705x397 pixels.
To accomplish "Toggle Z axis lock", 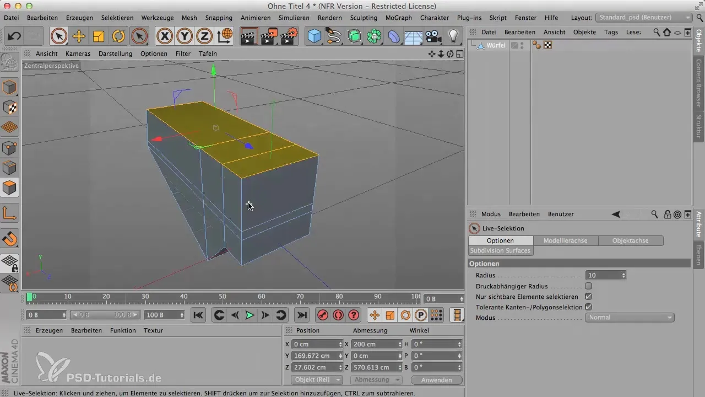I will tap(205, 36).
